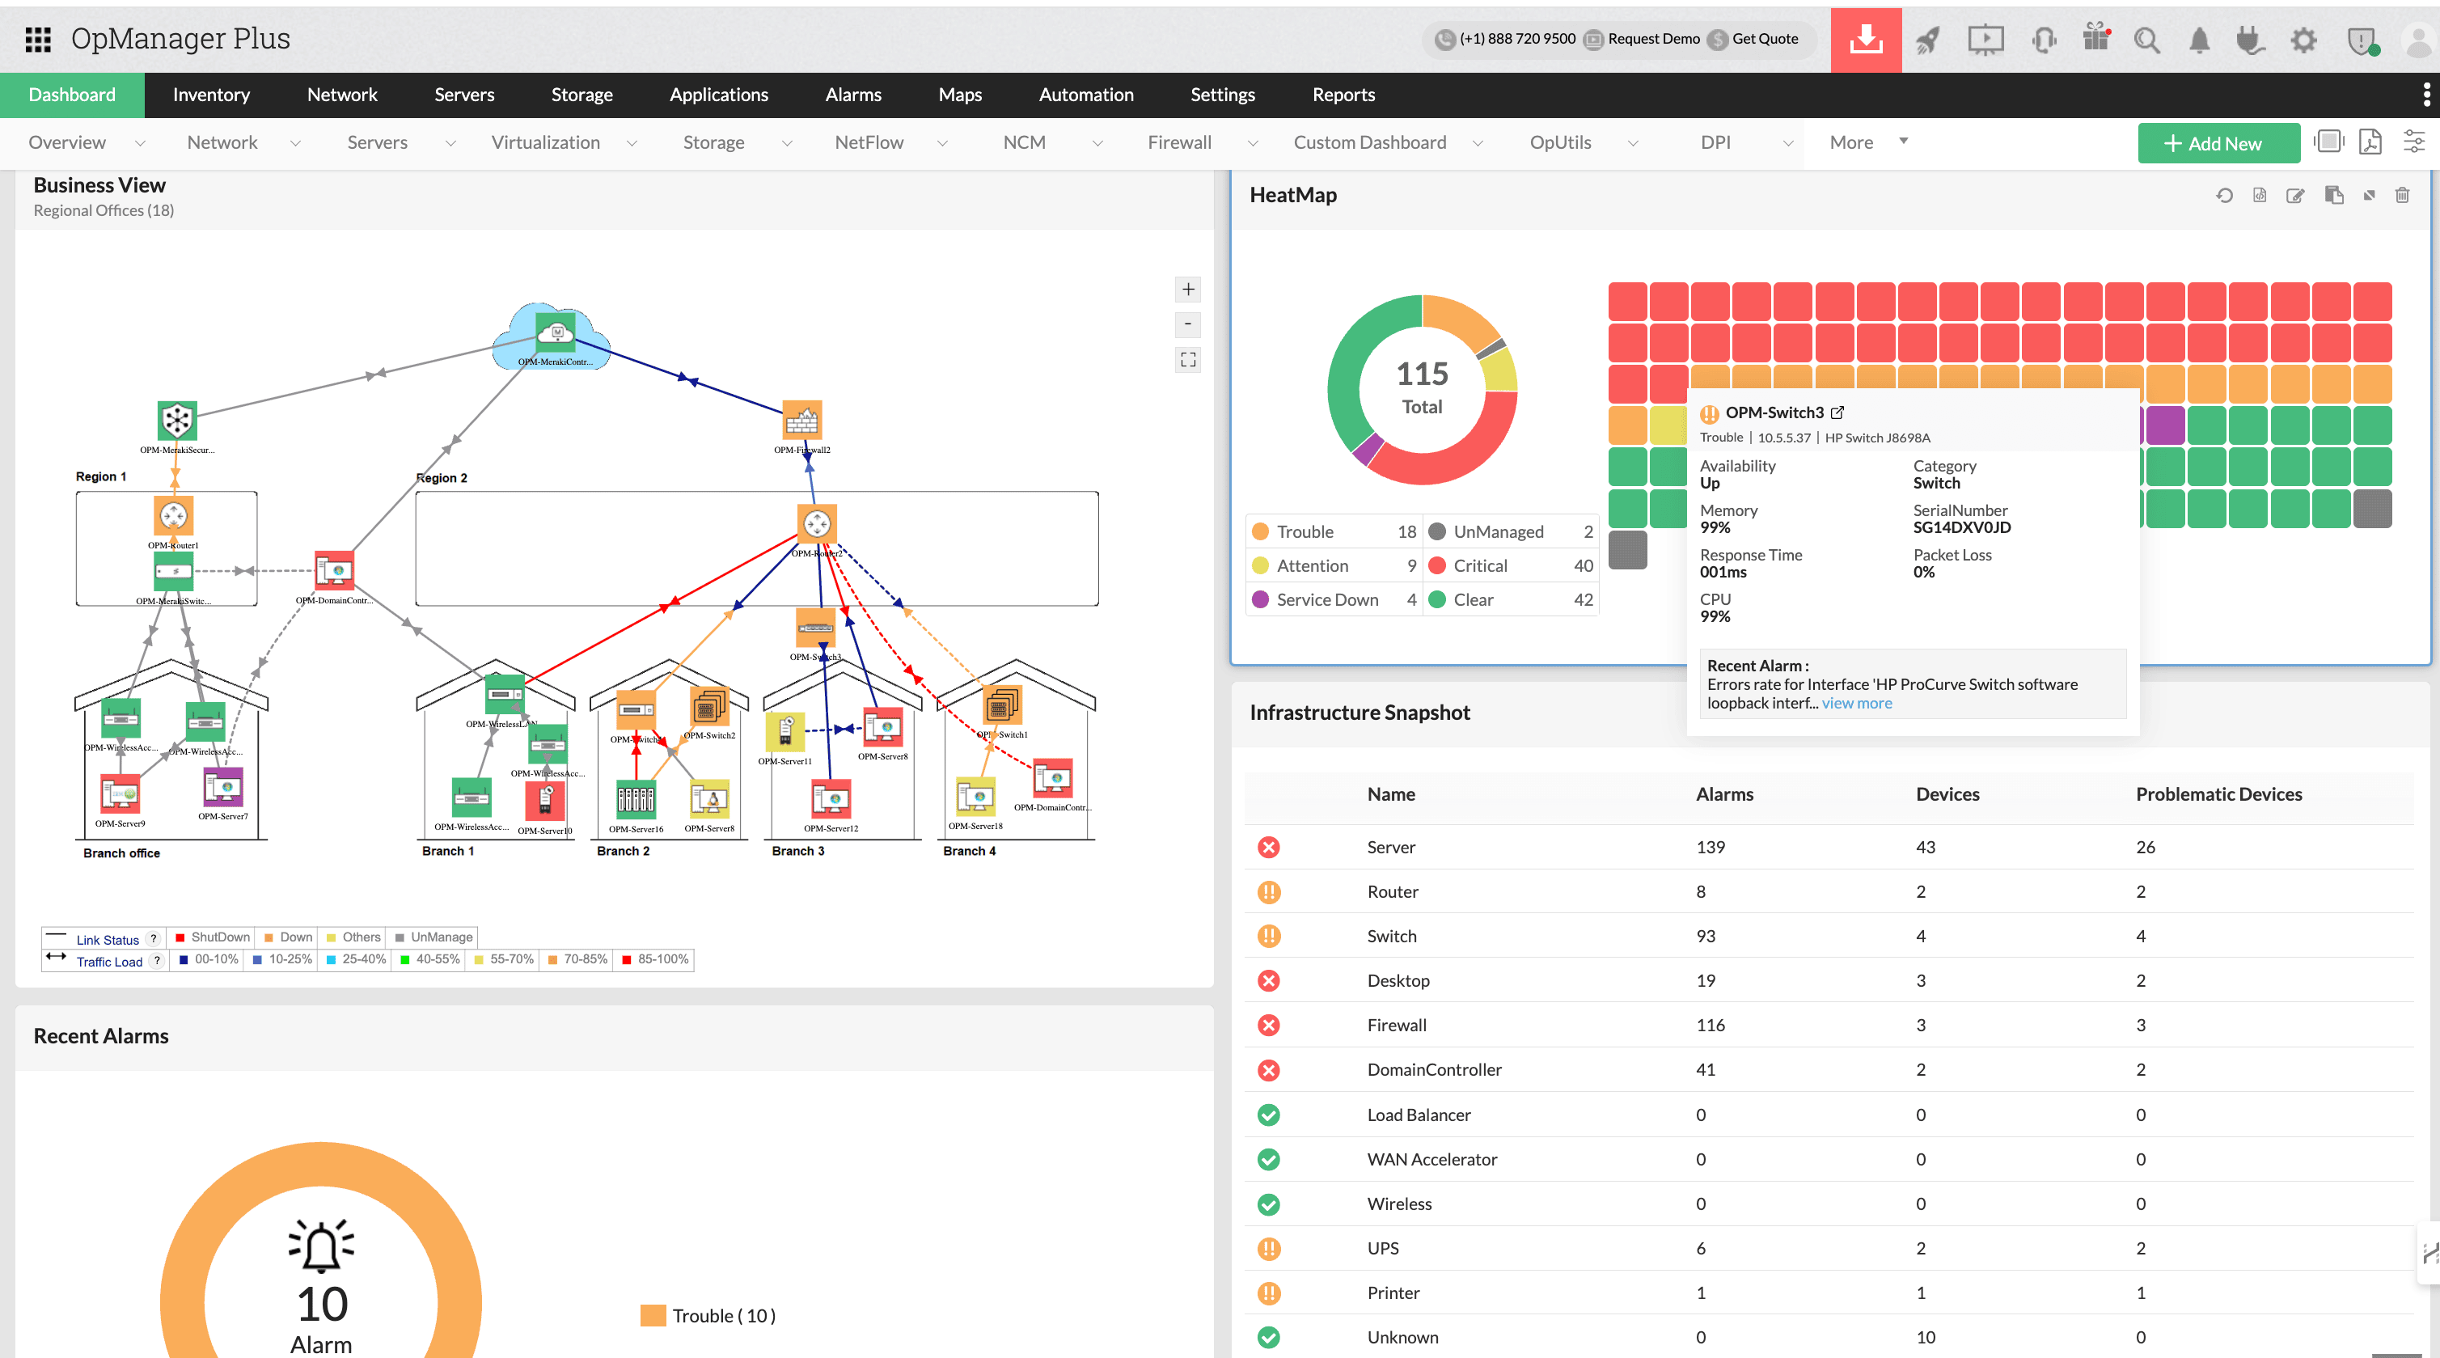The height and width of the screenshot is (1358, 2440).
Task: Click the Server row in Infrastructure Snapshot
Action: point(1829,847)
